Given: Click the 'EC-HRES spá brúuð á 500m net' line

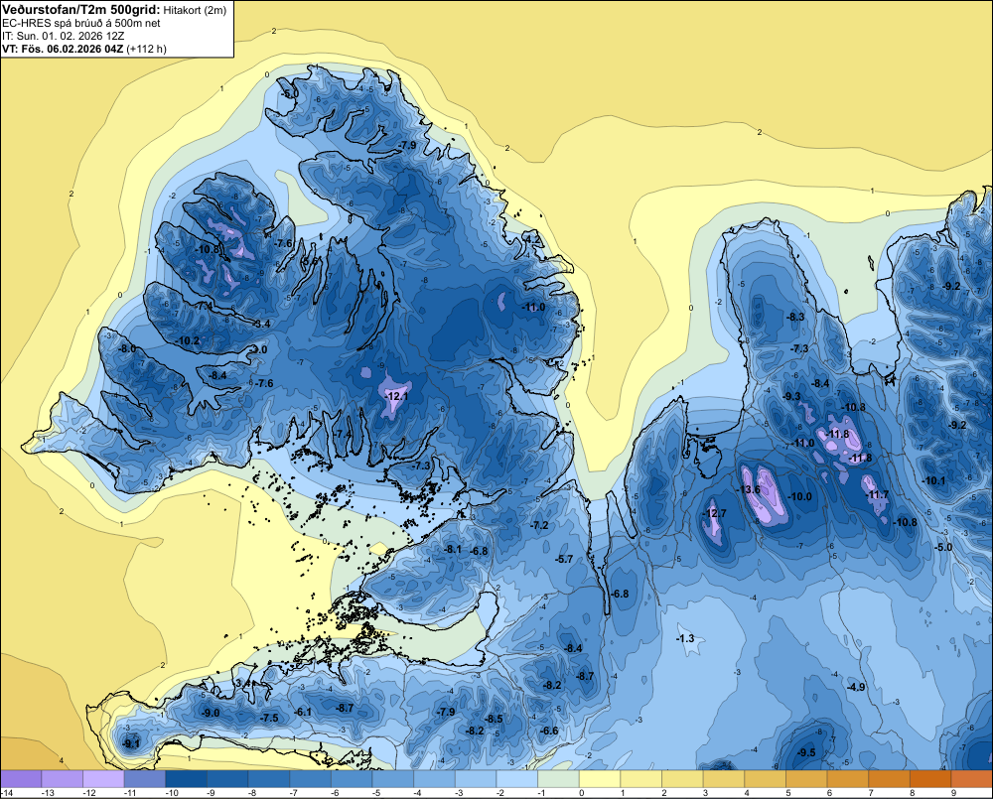Looking at the screenshot, I should point(81,23).
